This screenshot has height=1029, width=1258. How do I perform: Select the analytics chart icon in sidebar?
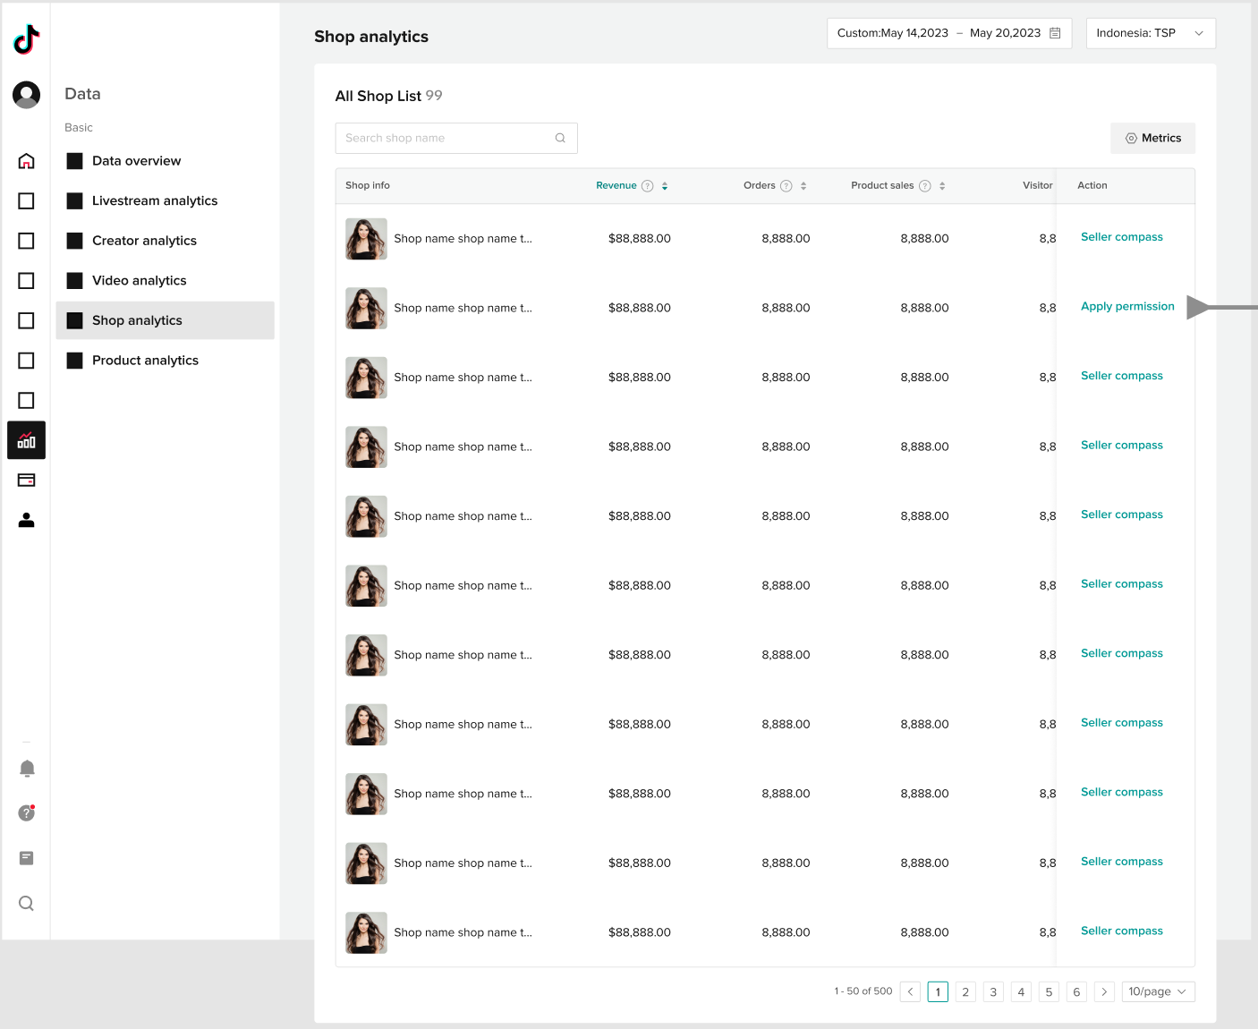pos(27,440)
